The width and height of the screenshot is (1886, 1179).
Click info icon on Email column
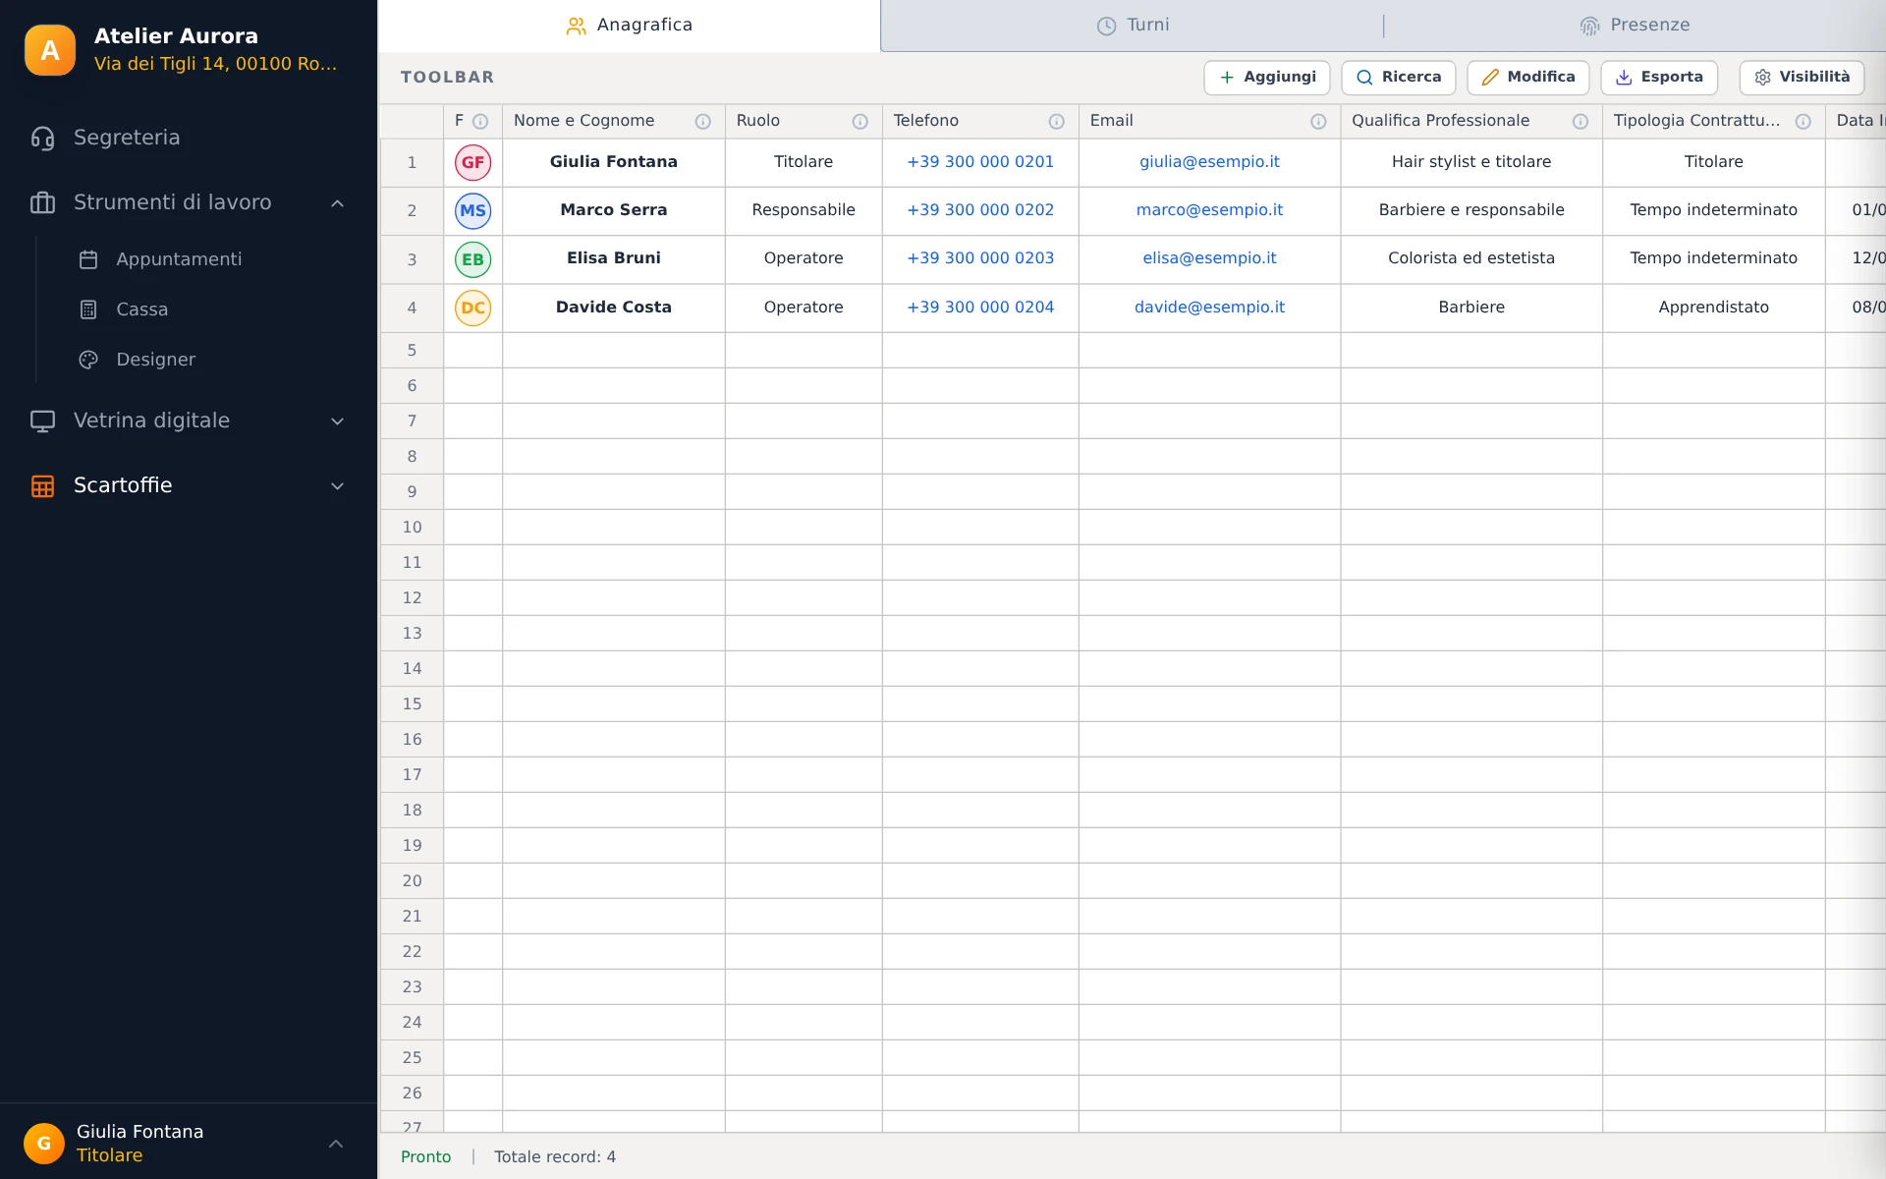point(1318,122)
